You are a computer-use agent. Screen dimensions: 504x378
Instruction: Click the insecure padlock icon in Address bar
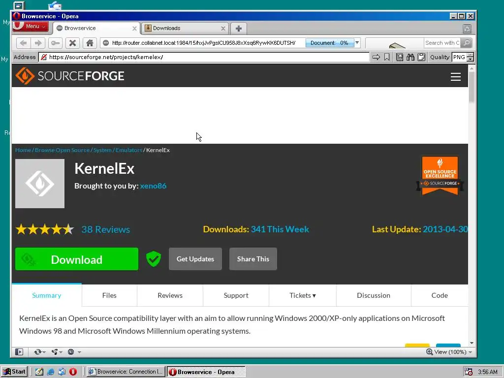[x=44, y=57]
